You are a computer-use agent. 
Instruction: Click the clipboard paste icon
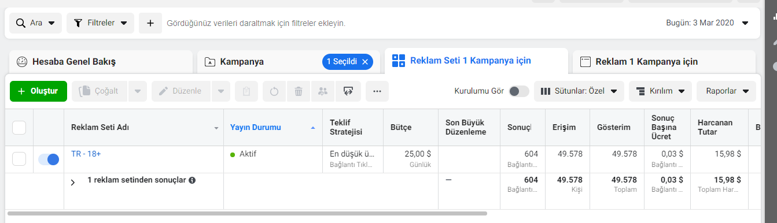(x=246, y=91)
